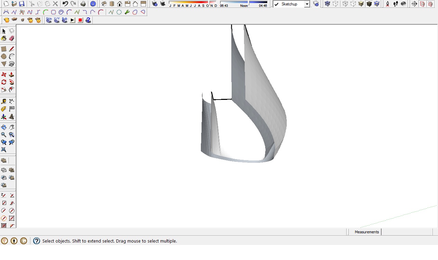Click the black play arrow button
The width and height of the screenshot is (438, 260).
point(73,20)
